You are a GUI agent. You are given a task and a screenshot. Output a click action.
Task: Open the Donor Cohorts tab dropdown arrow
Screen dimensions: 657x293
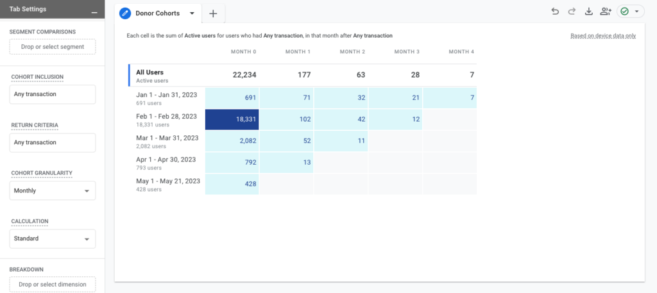click(x=192, y=13)
